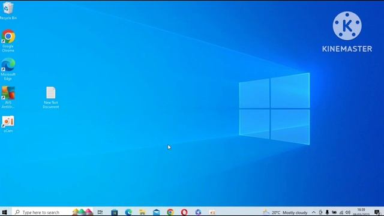This screenshot has width=384, height=216.
Task: Select the Google Chrome desktop shortcut
Action: [8, 41]
